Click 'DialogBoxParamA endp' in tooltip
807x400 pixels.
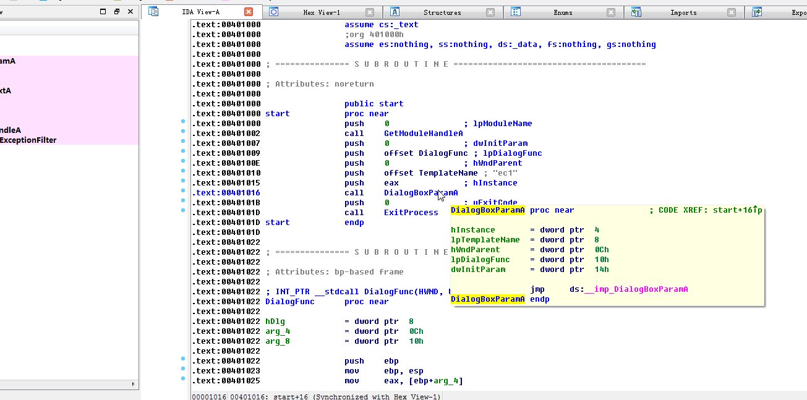[500, 299]
